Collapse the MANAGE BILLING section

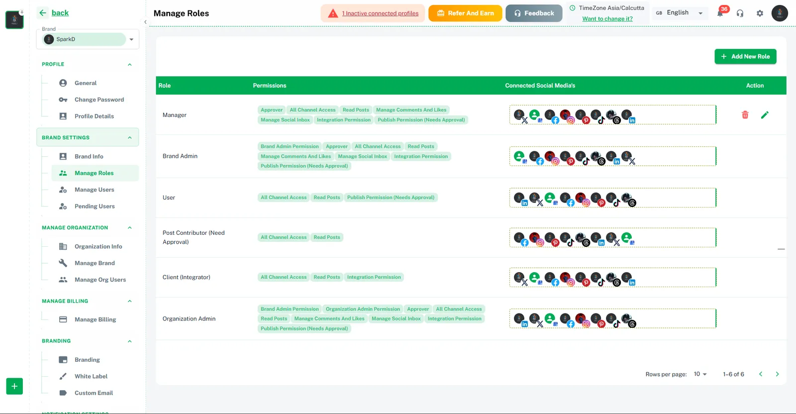130,301
